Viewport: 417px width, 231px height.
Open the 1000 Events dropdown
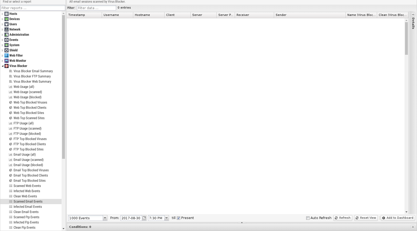[105, 218]
